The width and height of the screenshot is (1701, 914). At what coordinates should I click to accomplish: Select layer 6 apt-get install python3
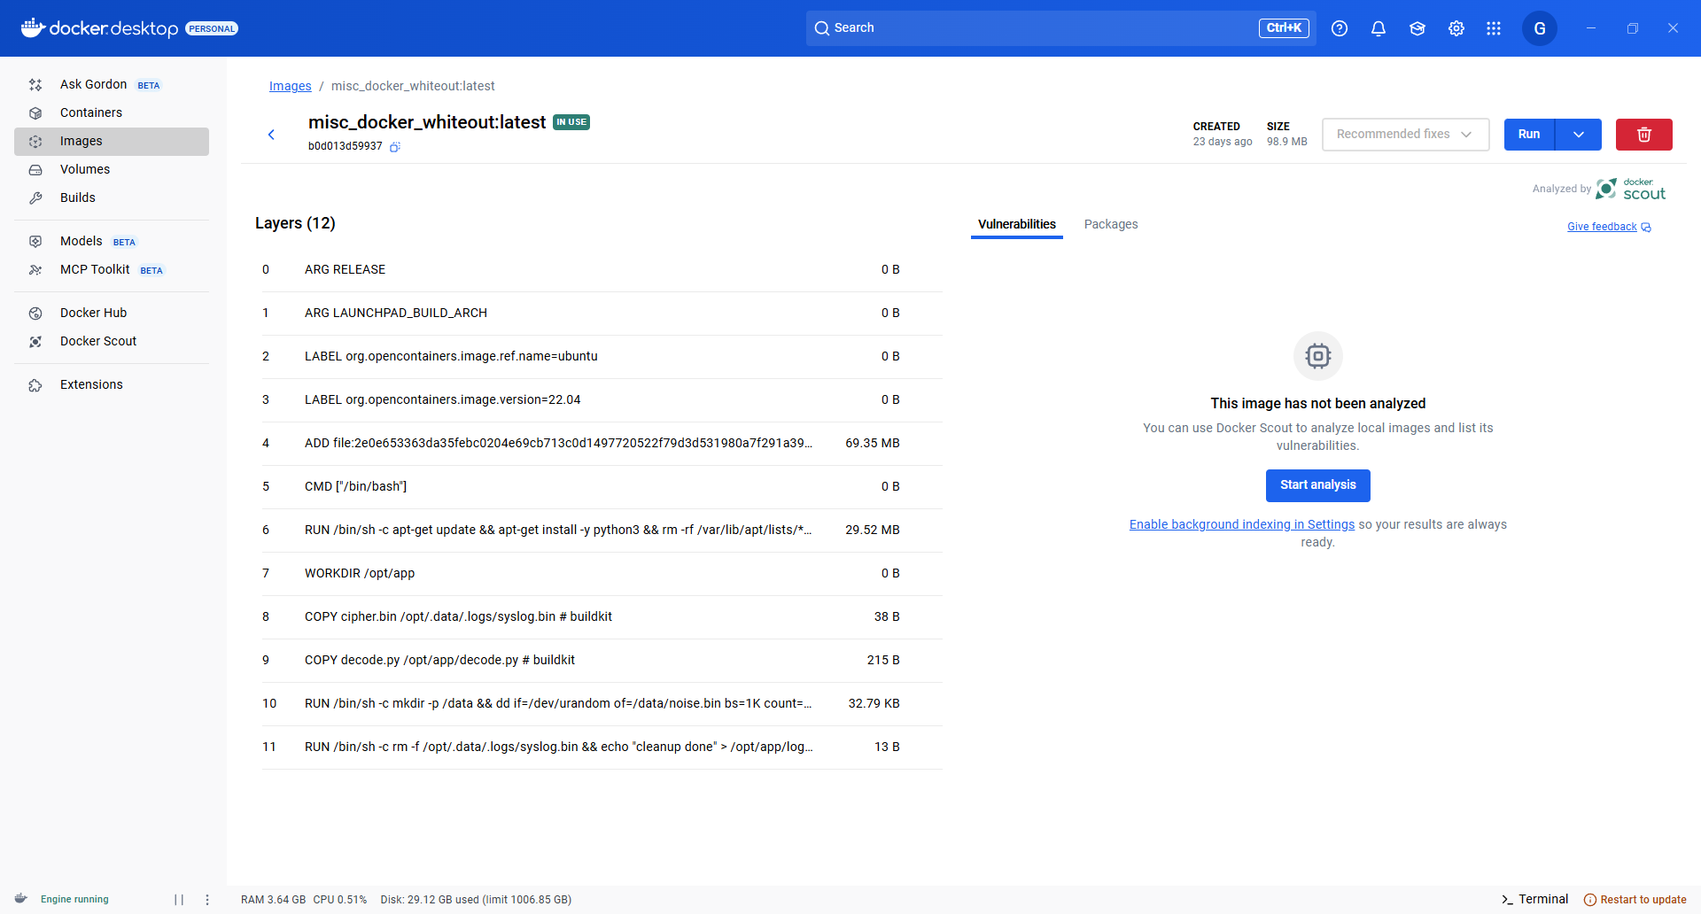558,531
